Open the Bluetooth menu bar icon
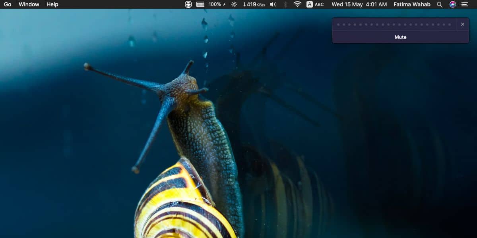Image resolution: width=477 pixels, height=238 pixels. 285,4
